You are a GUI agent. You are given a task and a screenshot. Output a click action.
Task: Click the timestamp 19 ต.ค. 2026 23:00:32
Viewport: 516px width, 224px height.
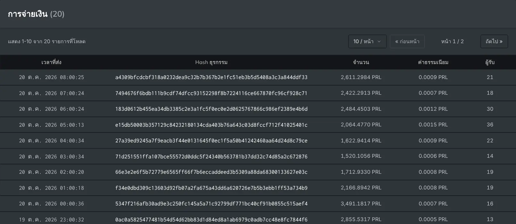(52, 220)
